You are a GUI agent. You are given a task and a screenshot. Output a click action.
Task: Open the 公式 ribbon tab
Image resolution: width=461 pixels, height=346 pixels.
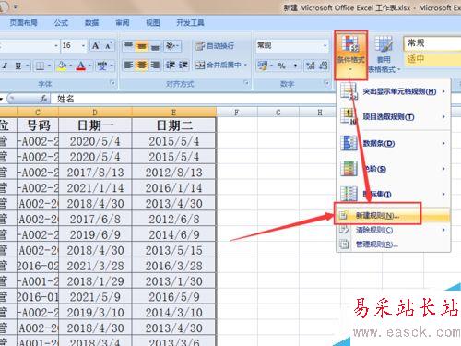[61, 23]
